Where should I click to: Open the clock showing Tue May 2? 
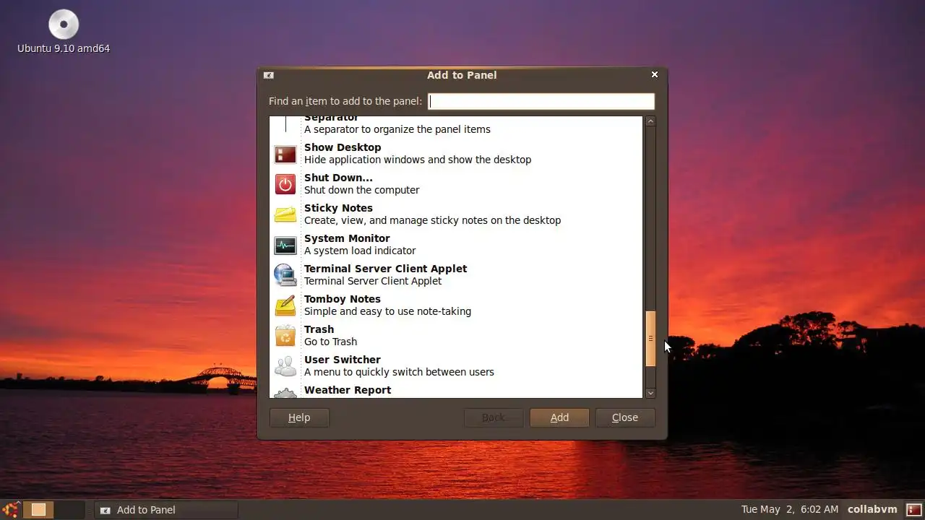point(790,509)
